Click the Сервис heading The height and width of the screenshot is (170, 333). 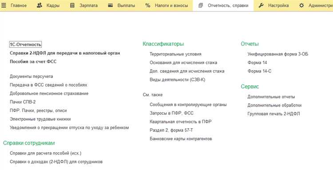click(250, 87)
